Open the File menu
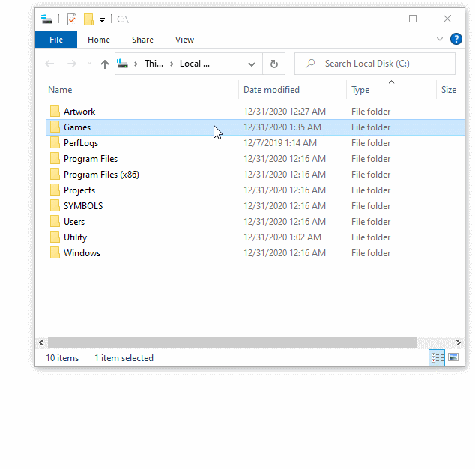 point(55,40)
